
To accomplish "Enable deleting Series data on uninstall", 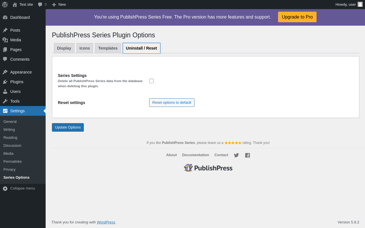I will point(151,81).
